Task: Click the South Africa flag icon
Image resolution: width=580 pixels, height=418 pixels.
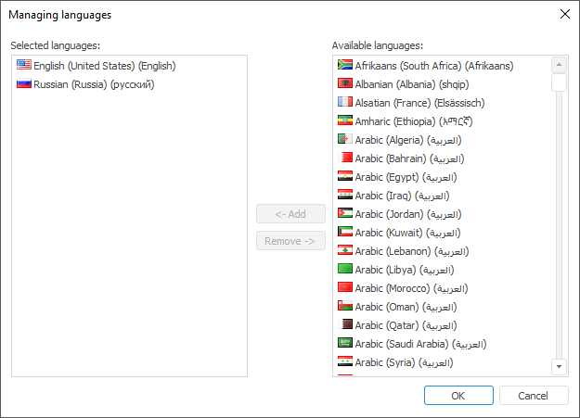Action: click(344, 66)
